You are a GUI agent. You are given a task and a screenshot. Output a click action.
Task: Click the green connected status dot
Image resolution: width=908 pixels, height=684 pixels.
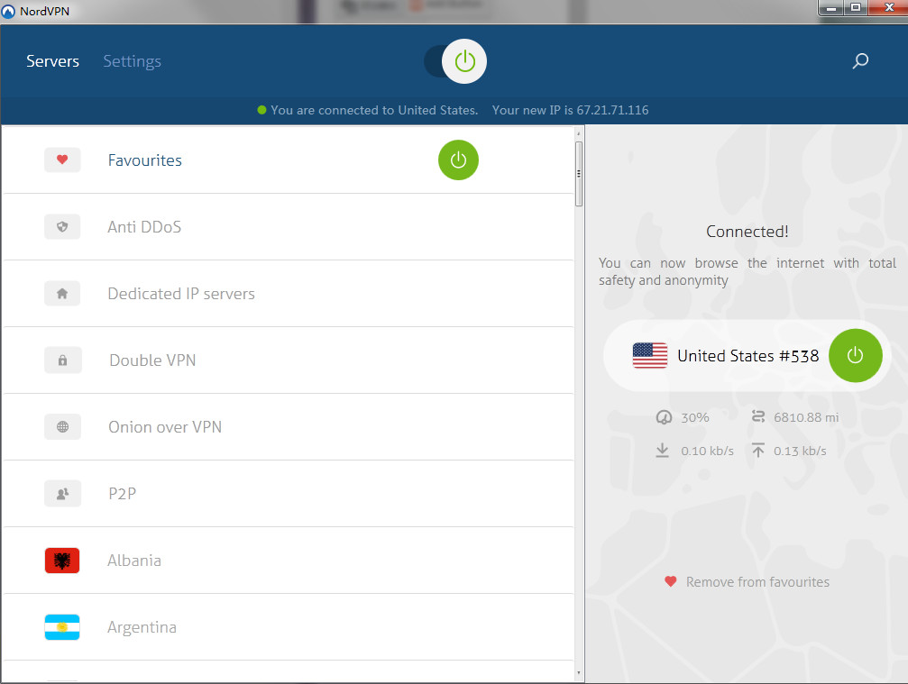(261, 110)
